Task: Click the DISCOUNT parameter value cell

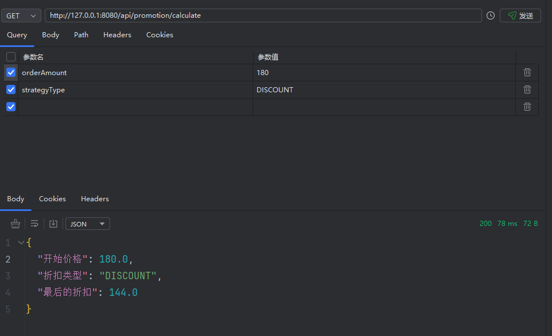Action: pyautogui.click(x=384, y=89)
